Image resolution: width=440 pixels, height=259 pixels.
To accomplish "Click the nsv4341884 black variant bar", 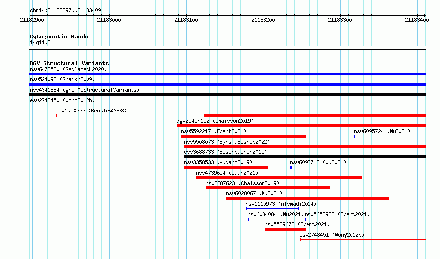I will [227, 95].
